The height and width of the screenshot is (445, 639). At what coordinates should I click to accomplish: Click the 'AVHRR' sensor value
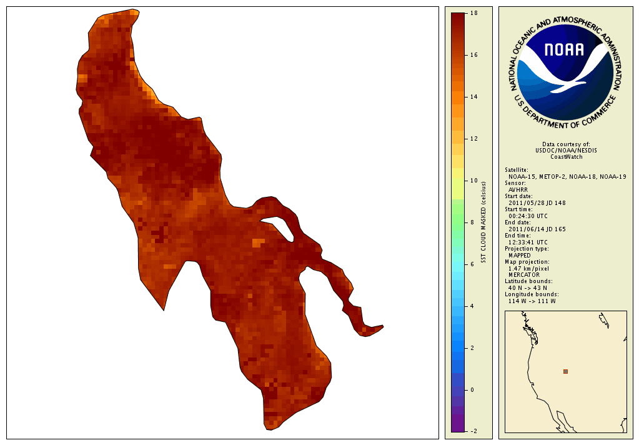518,189
